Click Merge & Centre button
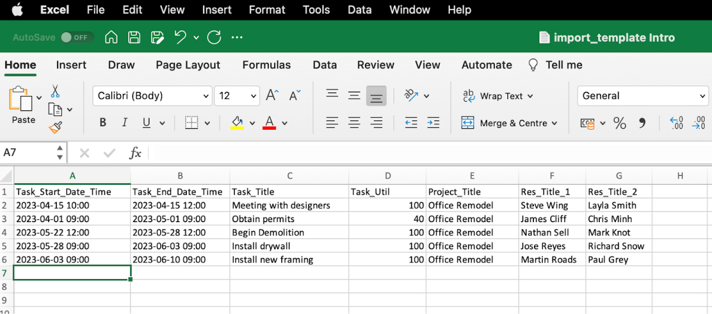712x314 pixels. click(x=504, y=123)
